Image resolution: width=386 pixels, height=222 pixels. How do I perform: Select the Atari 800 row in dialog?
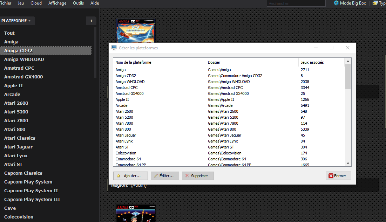click(229, 129)
